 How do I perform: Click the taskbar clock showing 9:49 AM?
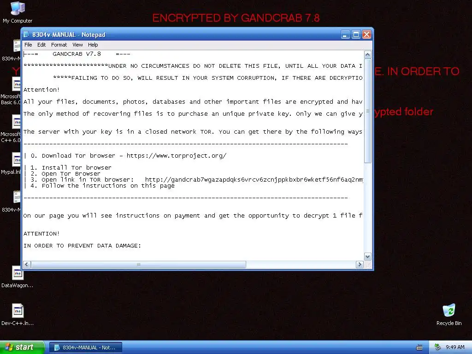tap(455, 348)
